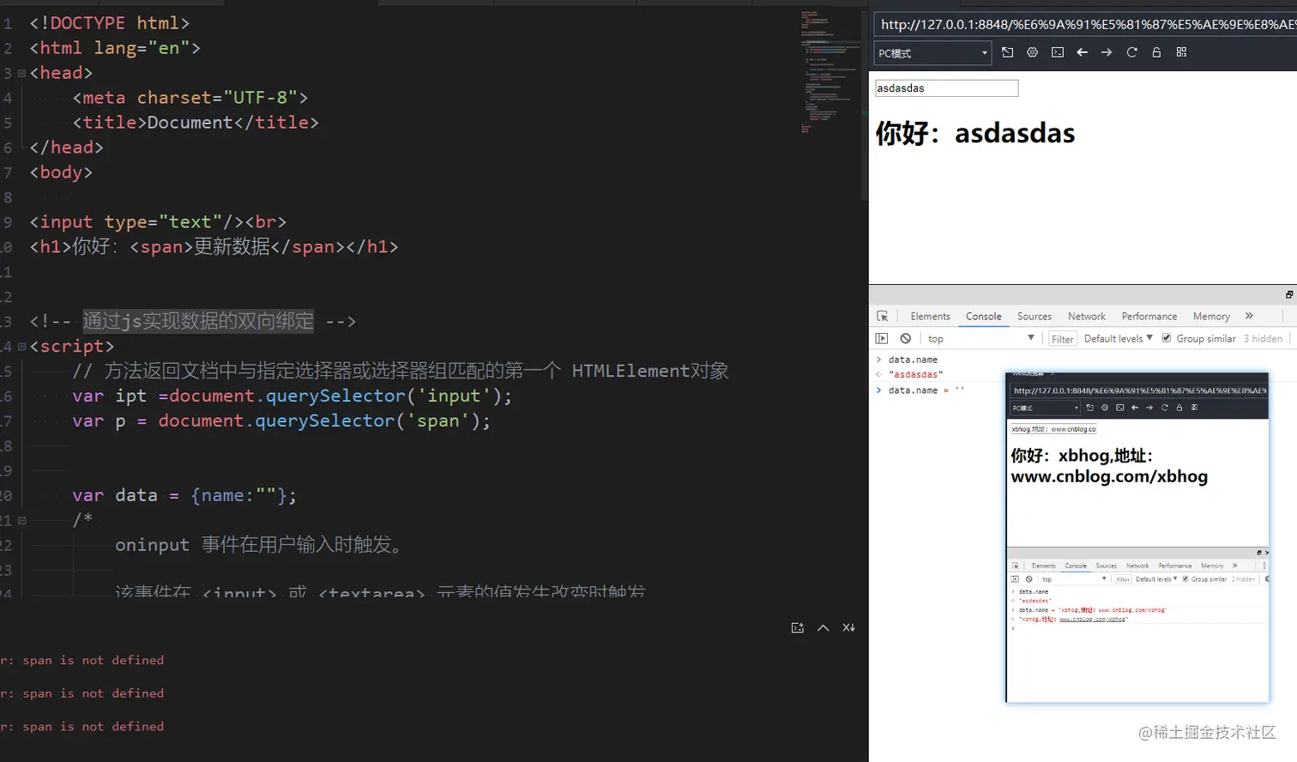This screenshot has width=1297, height=762.
Task: Open the Default levels dropdown
Action: [1118, 338]
